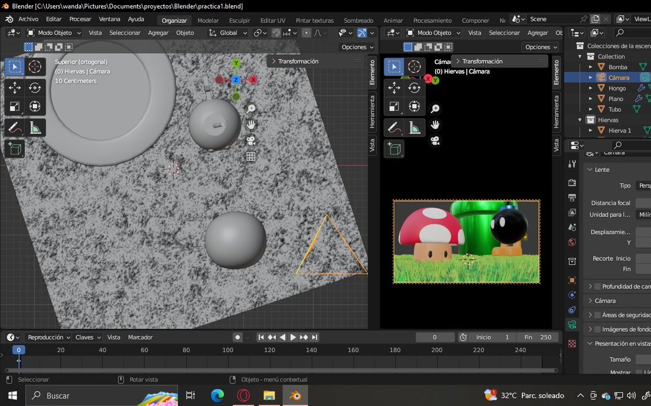This screenshot has height=406, width=651.
Task: Click pan hand gizmo in left viewport
Action: click(251, 125)
